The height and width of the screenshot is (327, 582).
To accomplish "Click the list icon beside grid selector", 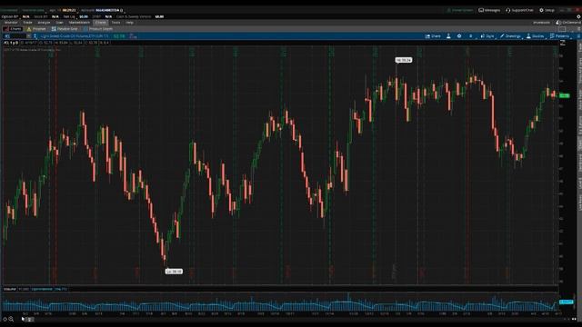I will click(578, 29).
